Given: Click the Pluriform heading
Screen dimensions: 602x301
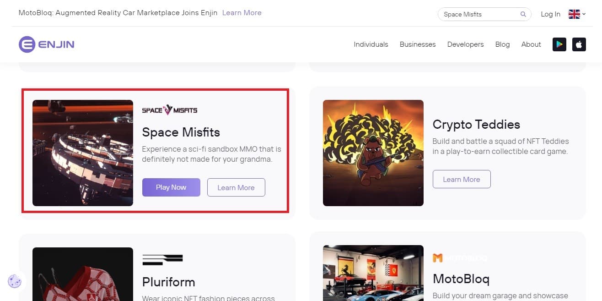Looking at the screenshot, I should pyautogui.click(x=169, y=282).
